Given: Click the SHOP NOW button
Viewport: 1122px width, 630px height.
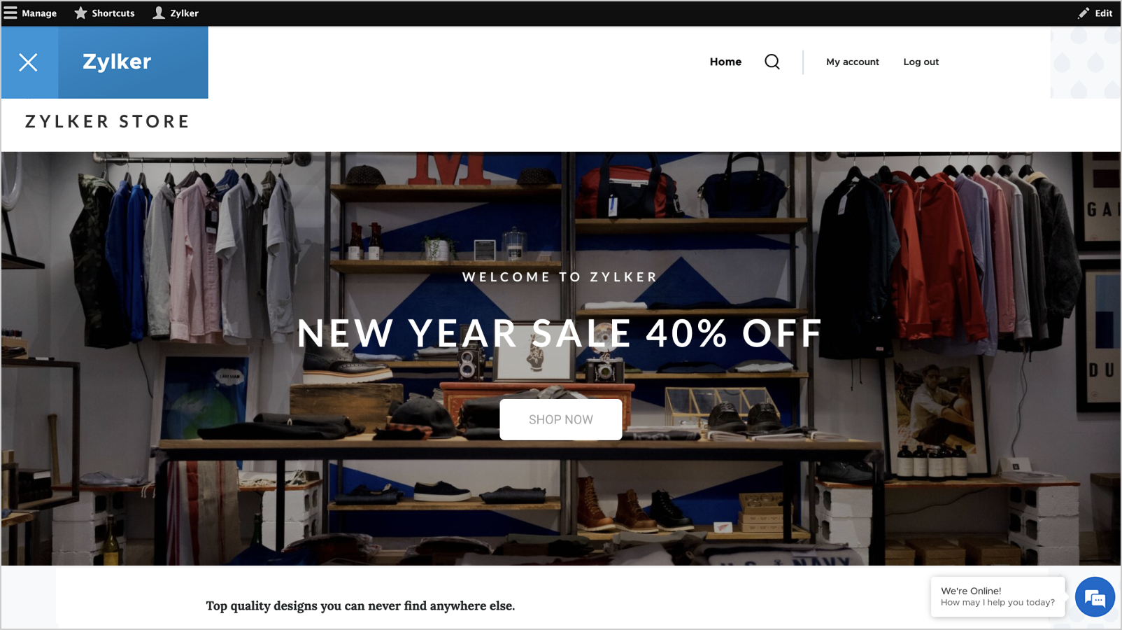Looking at the screenshot, I should coord(561,419).
